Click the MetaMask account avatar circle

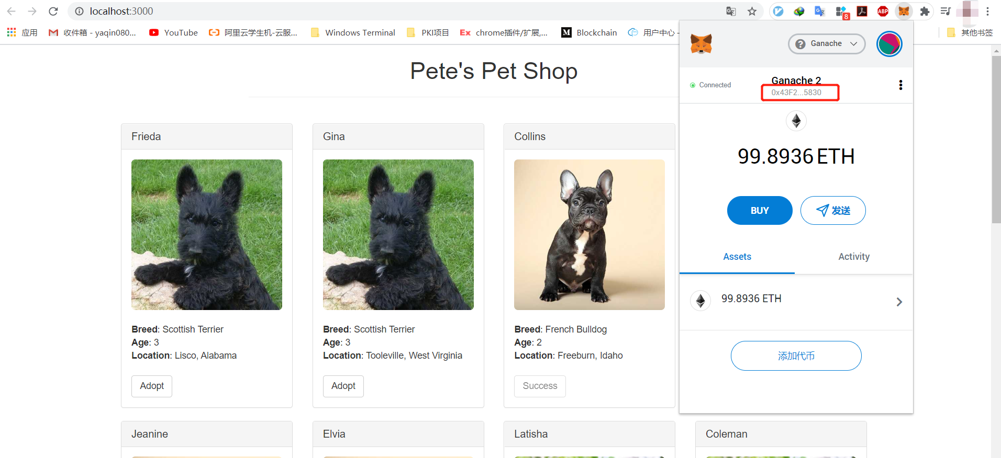click(x=889, y=44)
